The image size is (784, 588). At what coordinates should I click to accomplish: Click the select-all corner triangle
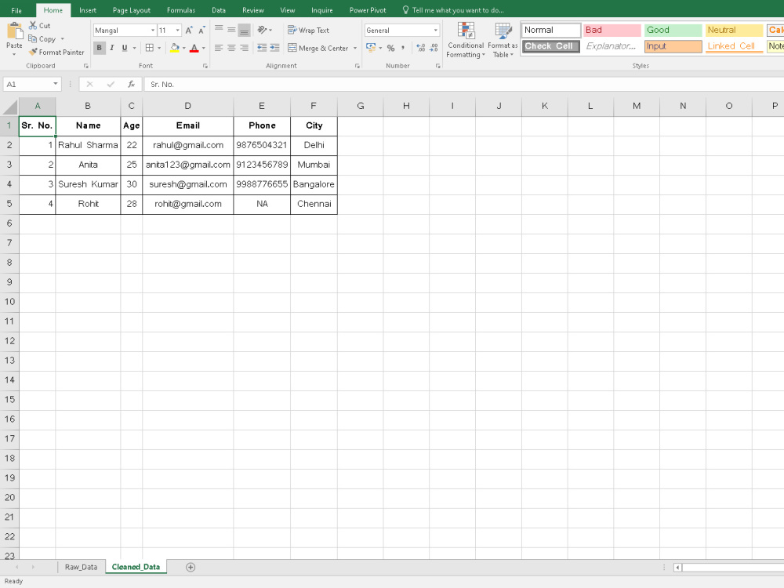click(x=10, y=107)
